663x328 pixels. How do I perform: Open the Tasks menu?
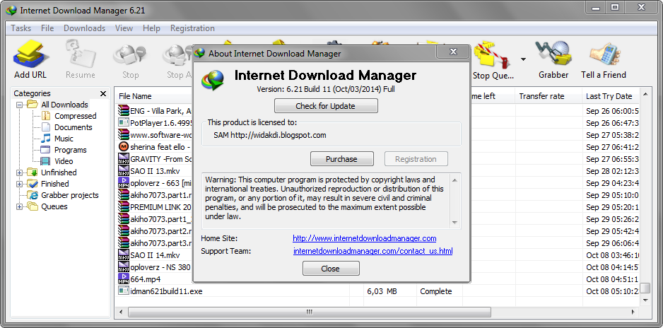(x=20, y=28)
